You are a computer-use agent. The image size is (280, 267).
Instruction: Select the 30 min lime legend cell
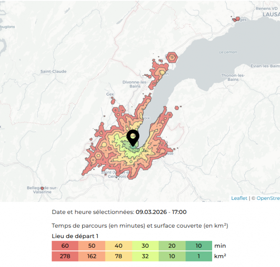[145, 245]
